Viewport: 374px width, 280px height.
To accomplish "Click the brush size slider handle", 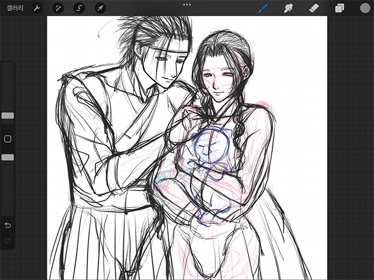I will [x=7, y=116].
